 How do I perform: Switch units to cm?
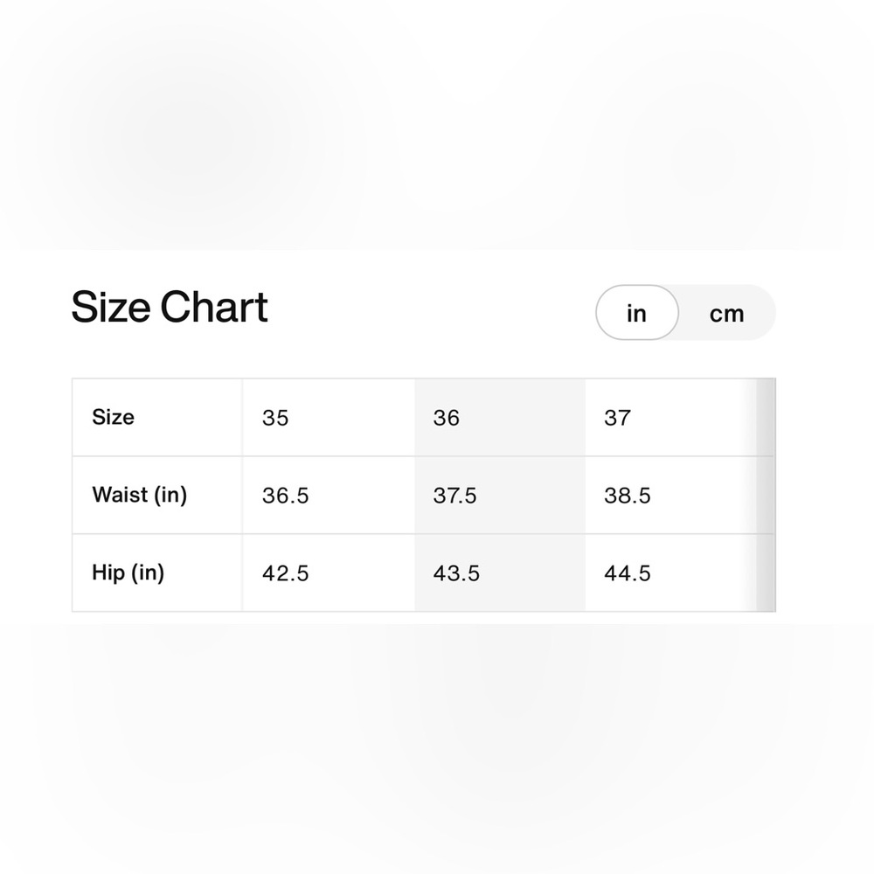(x=726, y=313)
